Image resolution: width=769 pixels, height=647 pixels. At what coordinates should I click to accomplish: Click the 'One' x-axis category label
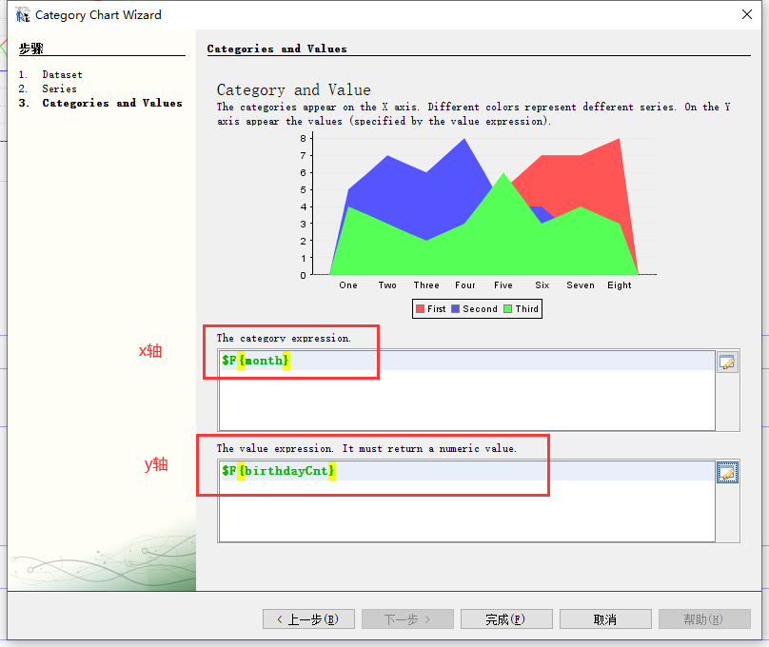pyautogui.click(x=348, y=285)
